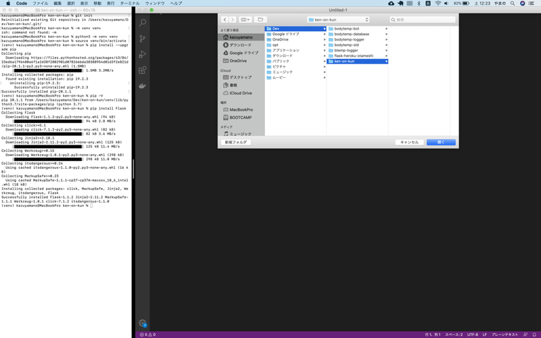
Task: Select the bodytemp-old folder
Action: point(358,45)
